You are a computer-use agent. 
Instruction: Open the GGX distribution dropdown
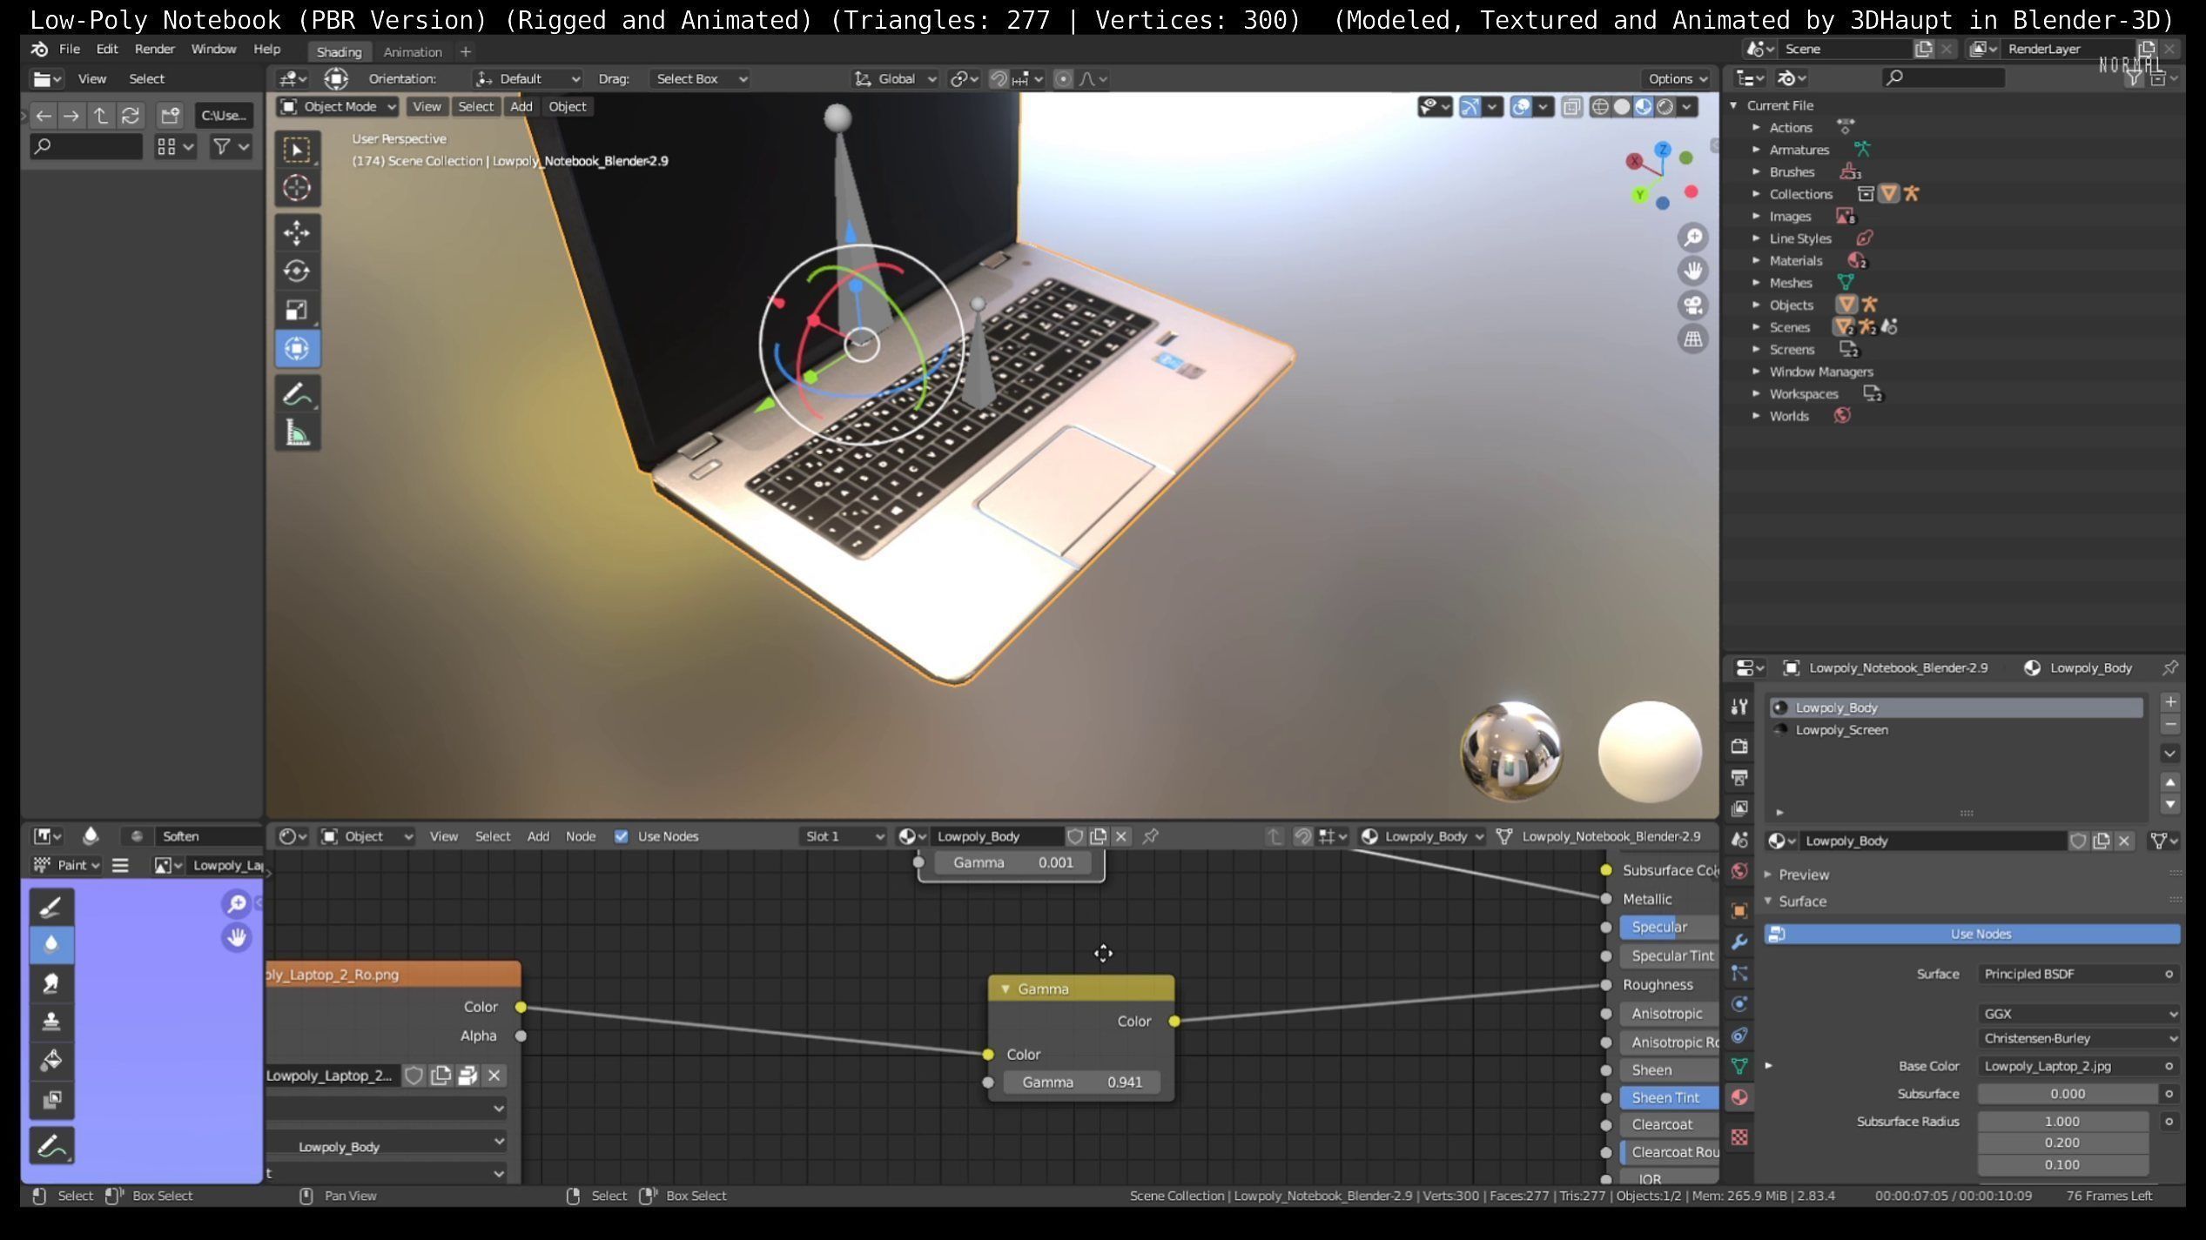[x=2078, y=1014]
